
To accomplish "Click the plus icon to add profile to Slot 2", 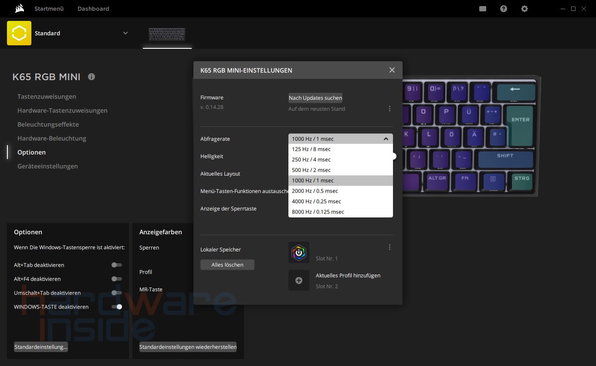I will (299, 280).
